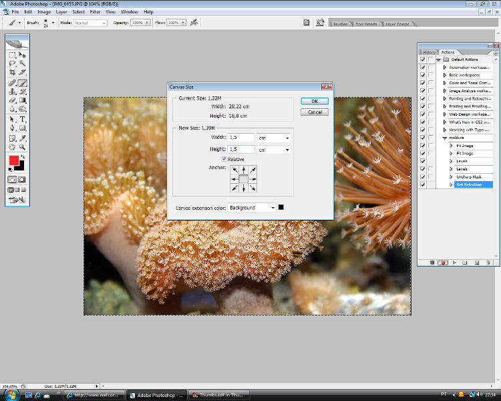
Task: Select the Hand tool
Action: (13, 147)
